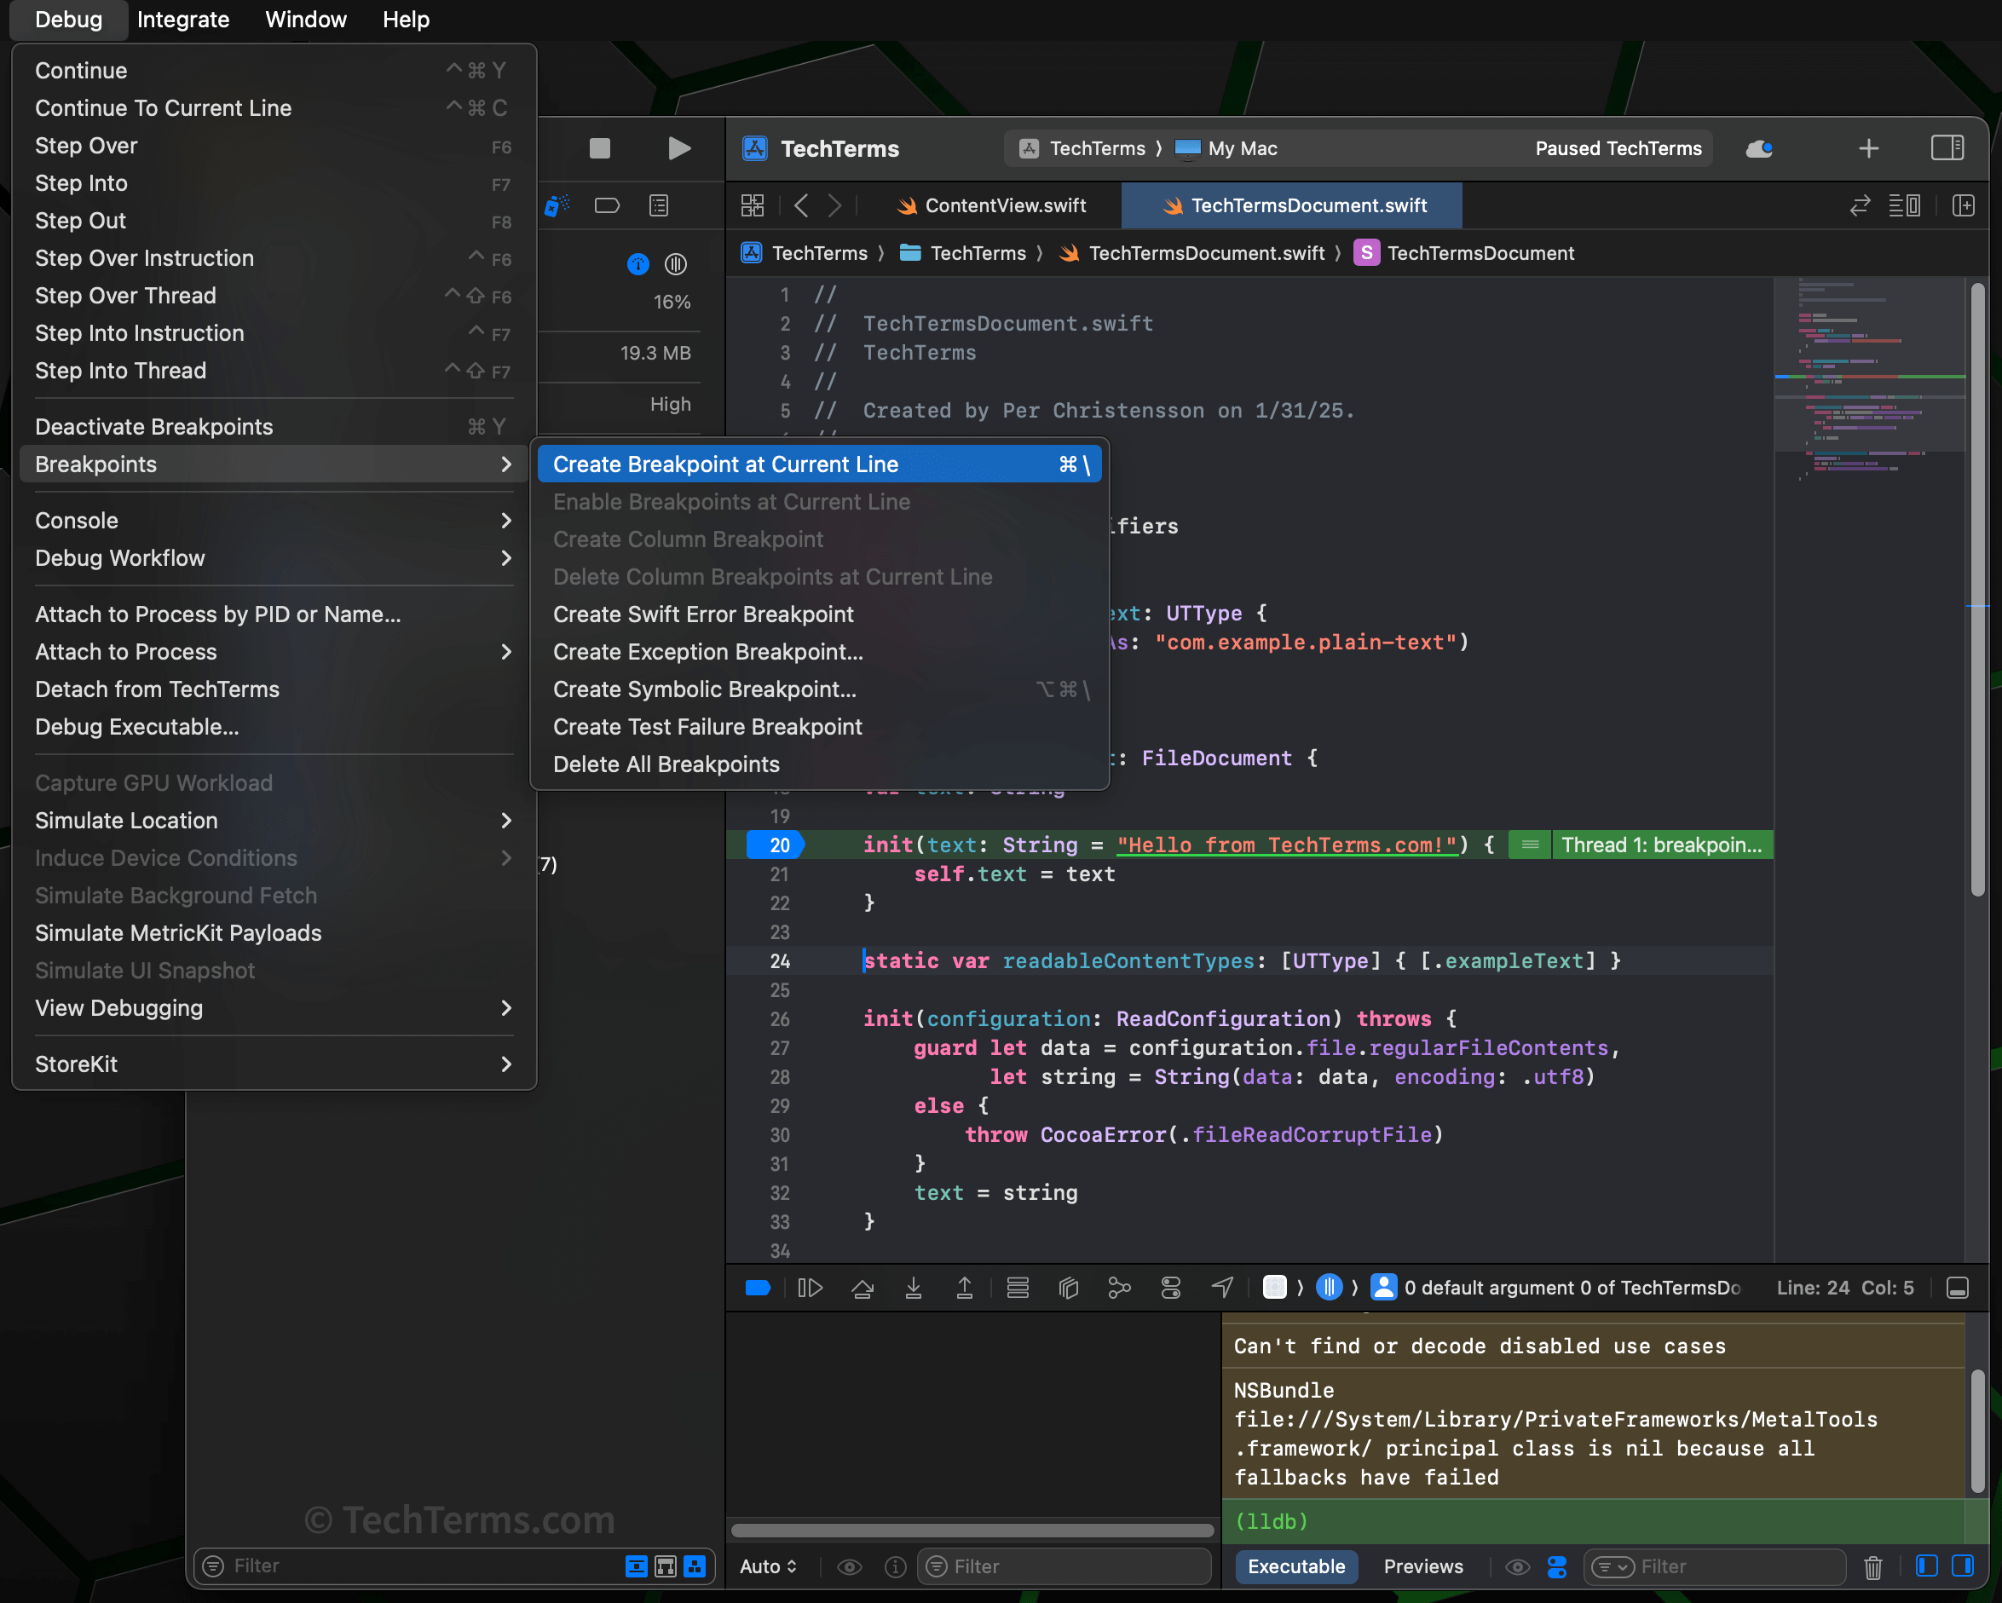Expand the Debug Workflow submenu

[273, 558]
